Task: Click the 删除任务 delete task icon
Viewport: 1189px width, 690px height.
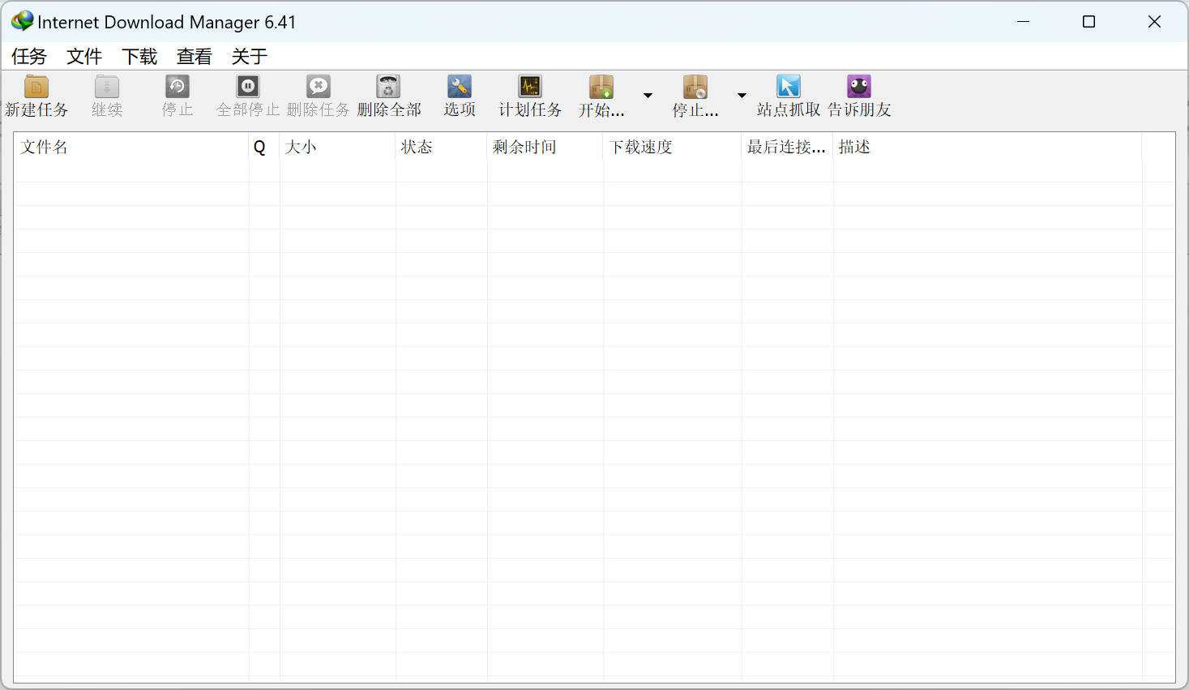Action: pyautogui.click(x=319, y=87)
